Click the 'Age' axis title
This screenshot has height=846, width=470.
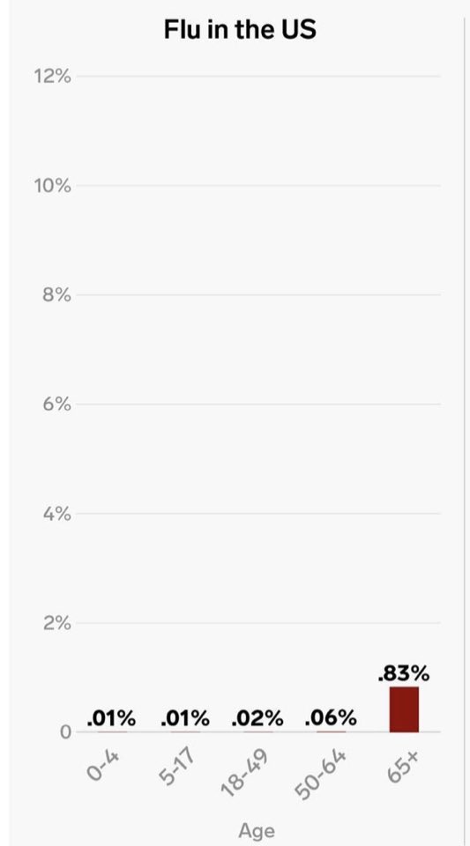pos(257,831)
